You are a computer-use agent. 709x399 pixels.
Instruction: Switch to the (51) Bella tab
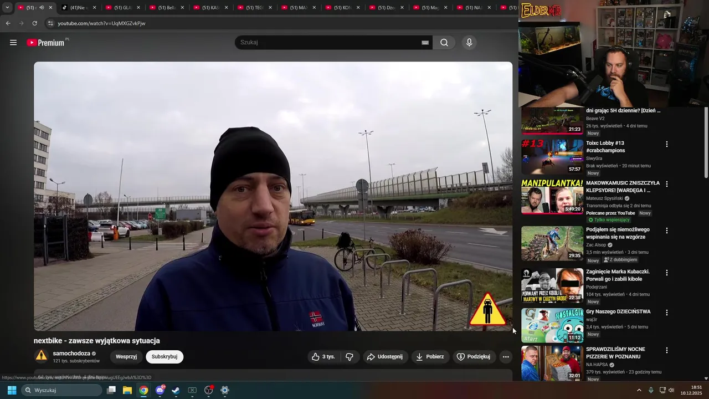167,8
